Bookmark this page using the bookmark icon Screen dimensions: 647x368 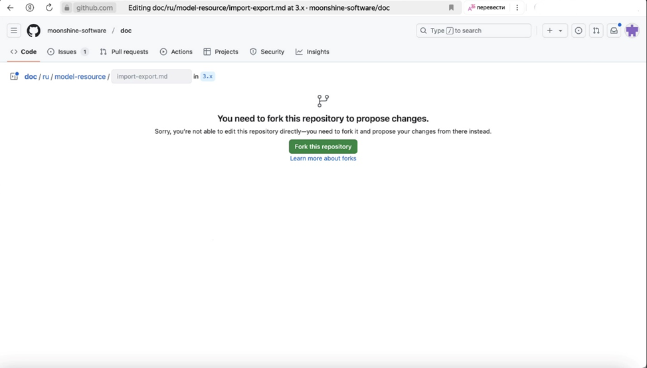click(x=451, y=7)
